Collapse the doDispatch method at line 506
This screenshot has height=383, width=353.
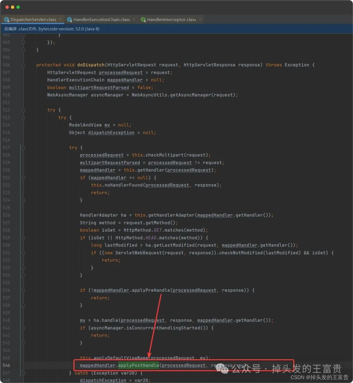(24, 65)
